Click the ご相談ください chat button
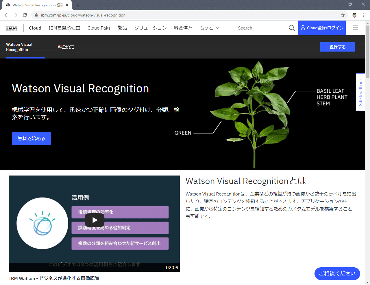The height and width of the screenshot is (285, 370). point(337,273)
